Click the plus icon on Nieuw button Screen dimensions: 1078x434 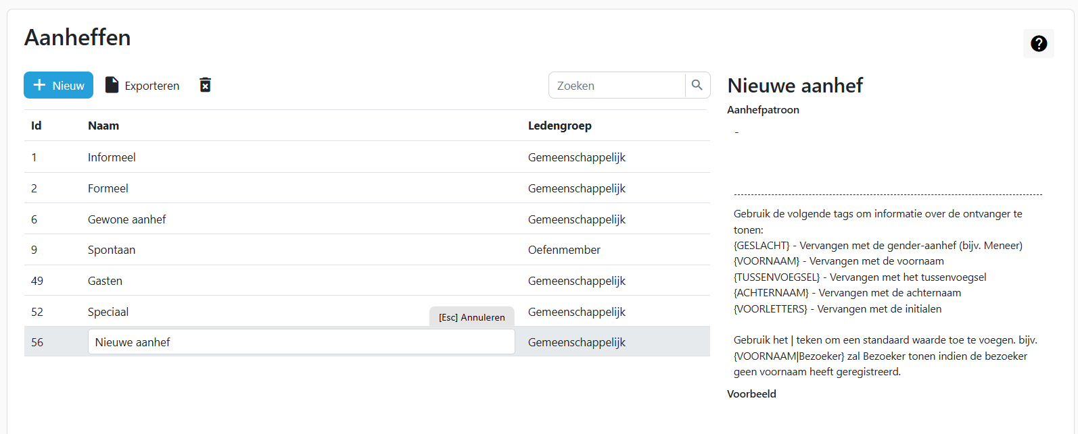point(39,85)
